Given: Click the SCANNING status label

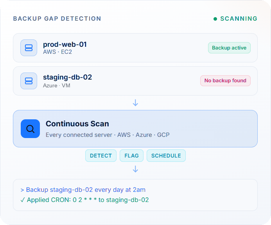Looking at the screenshot, I should click(239, 19).
